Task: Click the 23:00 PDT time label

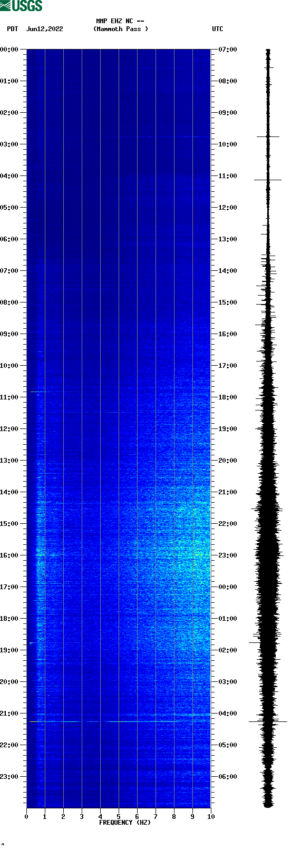Action: (9, 777)
